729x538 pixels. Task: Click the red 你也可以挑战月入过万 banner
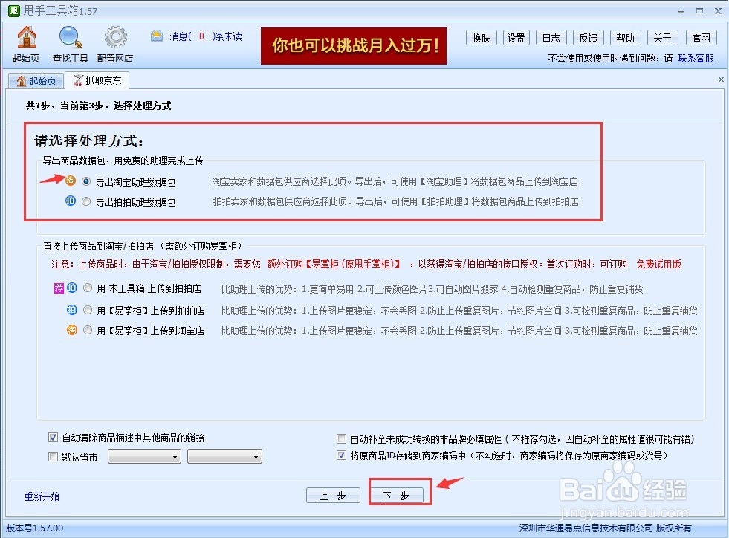pos(353,45)
